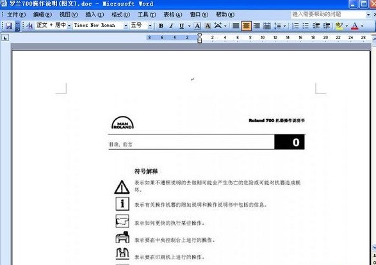
Task: Open the 格式 (Format) menu
Action: pos(120,15)
